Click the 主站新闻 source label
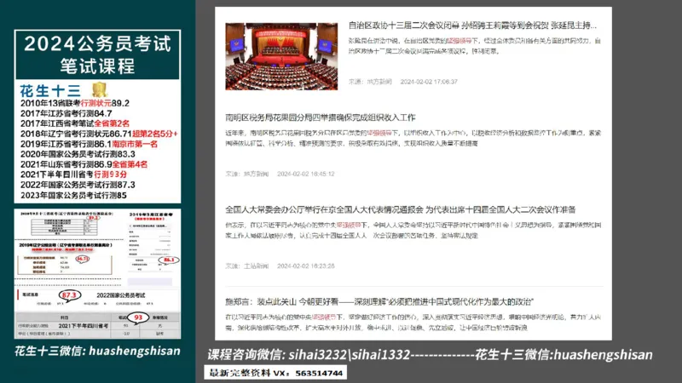682x383 pixels. tap(256, 266)
